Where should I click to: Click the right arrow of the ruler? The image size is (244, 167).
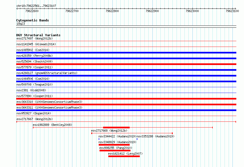[235, 9]
